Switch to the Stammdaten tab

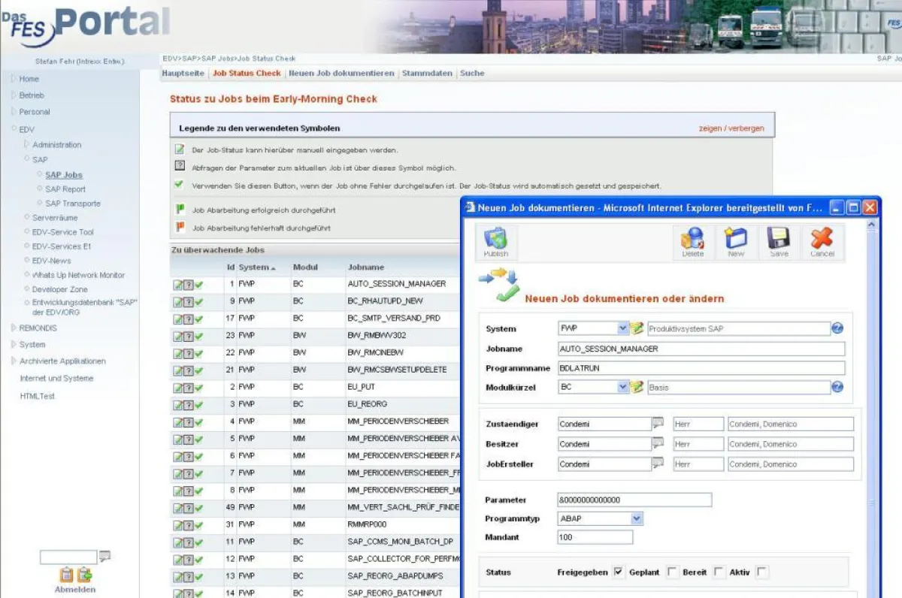[x=426, y=73]
